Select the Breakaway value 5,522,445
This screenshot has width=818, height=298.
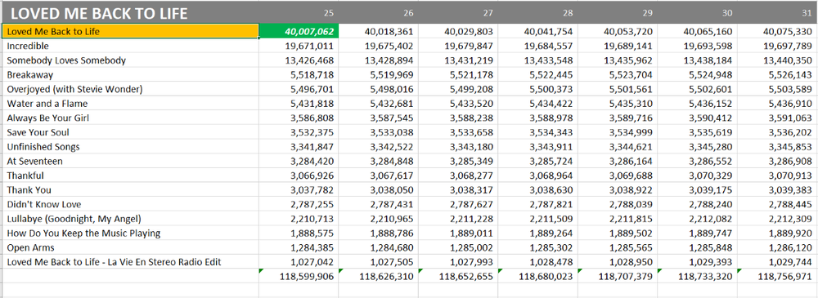537,74
